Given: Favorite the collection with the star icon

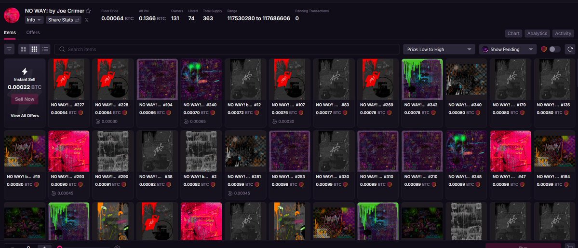Looking at the screenshot, I should point(88,11).
